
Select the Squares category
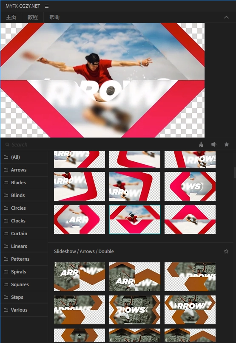pos(24,284)
